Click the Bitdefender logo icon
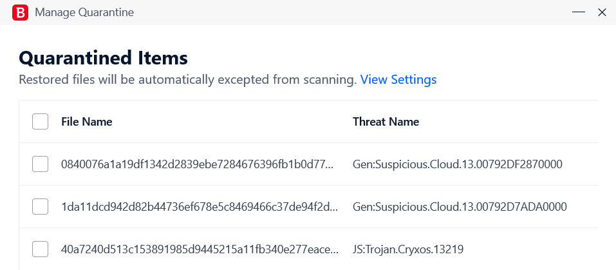Screen dimensions: 616x270 (20, 13)
